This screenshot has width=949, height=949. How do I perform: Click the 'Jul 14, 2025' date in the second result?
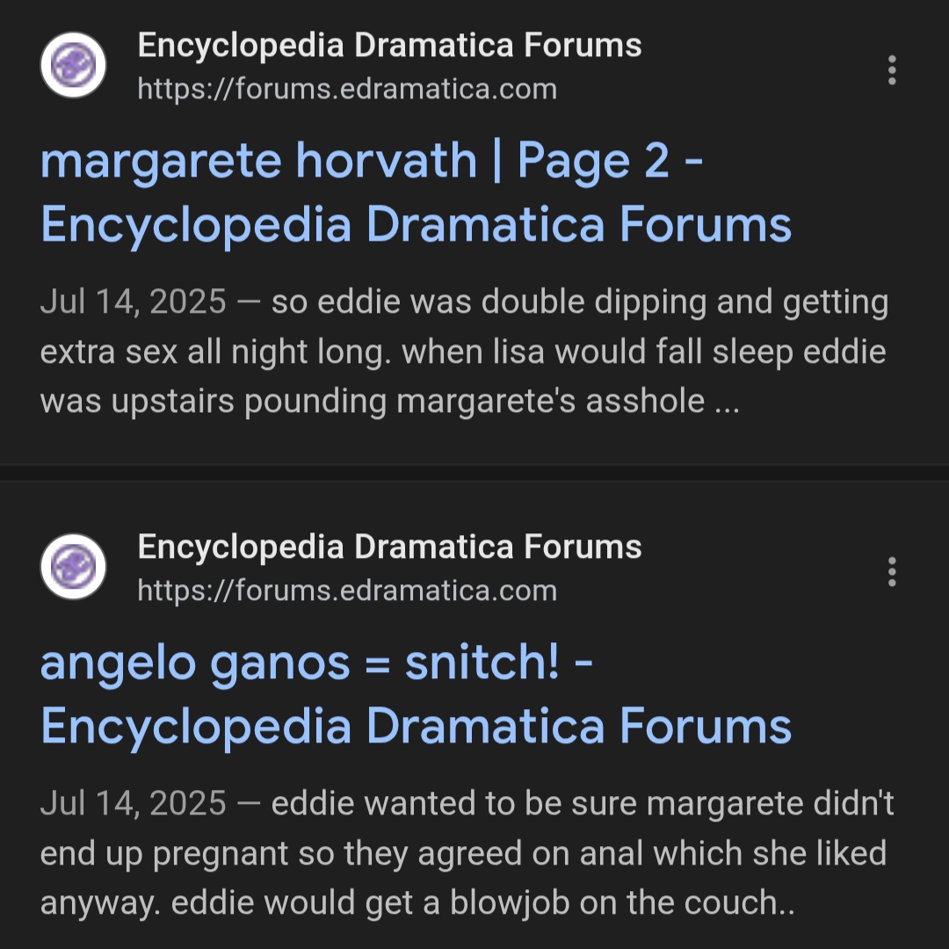click(x=133, y=804)
